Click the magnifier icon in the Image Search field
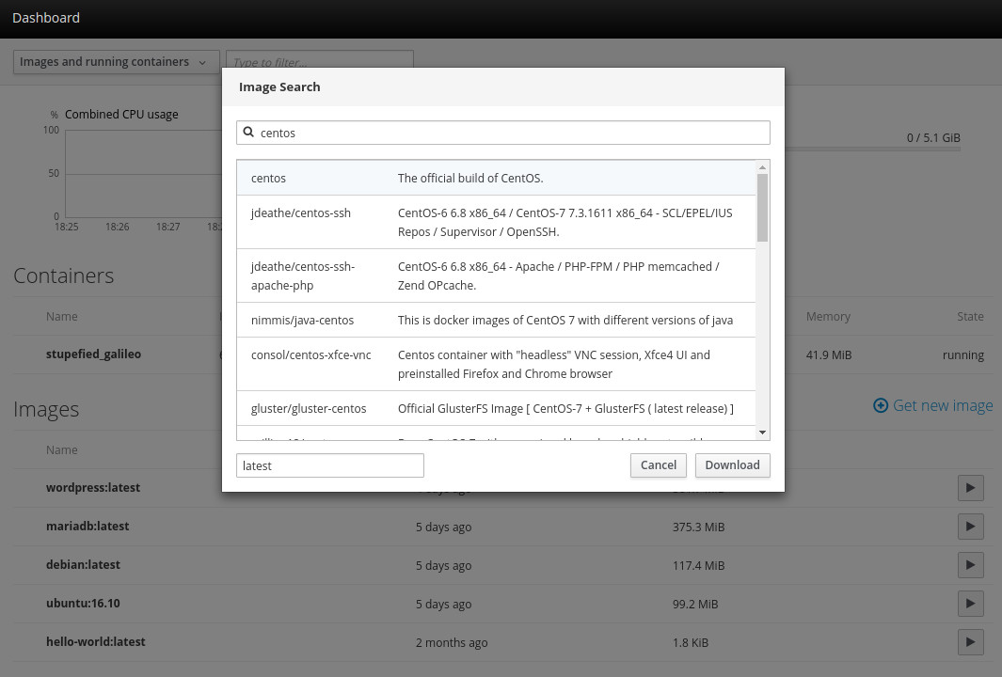This screenshot has height=677, width=1002. click(248, 133)
